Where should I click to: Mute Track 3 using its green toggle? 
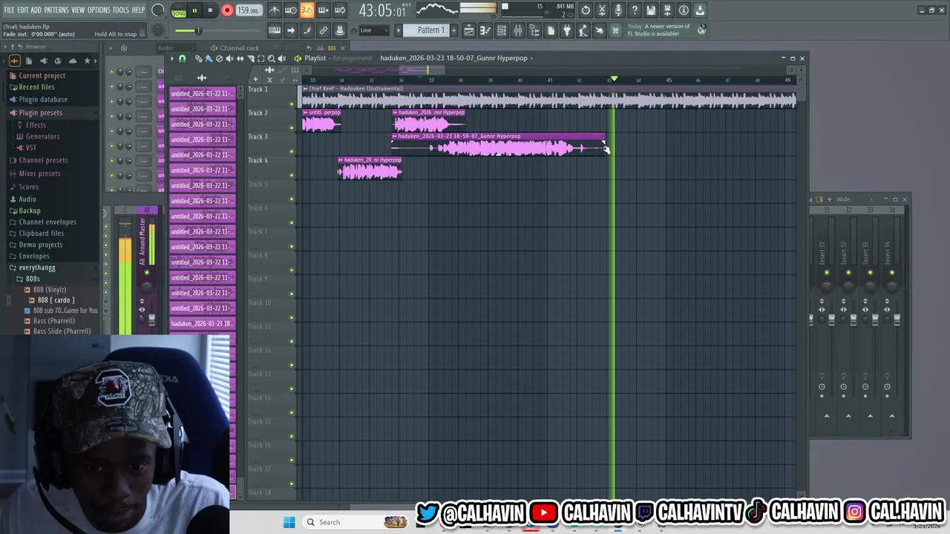point(292,151)
